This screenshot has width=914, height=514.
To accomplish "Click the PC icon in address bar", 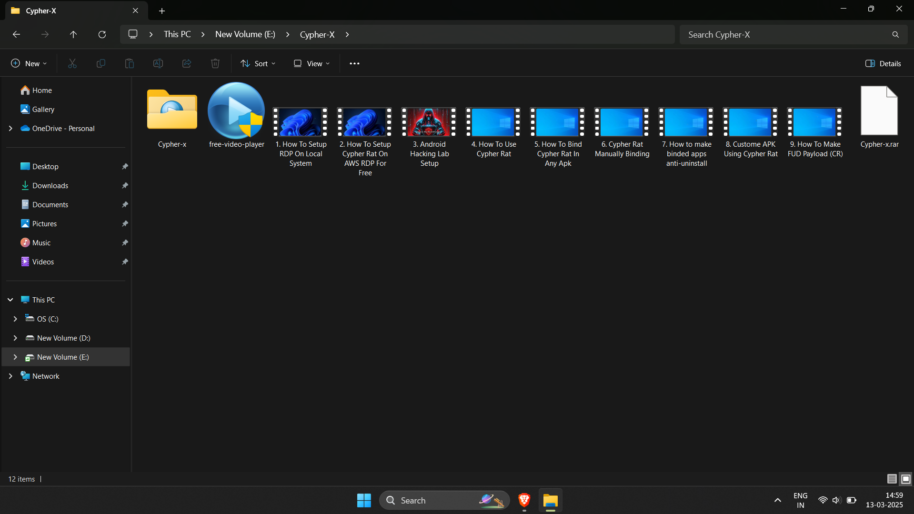I will [133, 34].
